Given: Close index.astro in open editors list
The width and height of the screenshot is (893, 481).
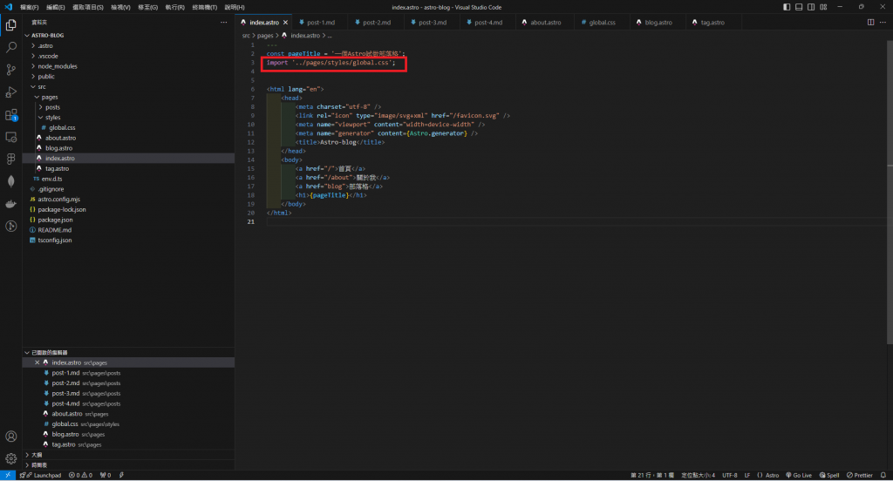Looking at the screenshot, I should 37,362.
